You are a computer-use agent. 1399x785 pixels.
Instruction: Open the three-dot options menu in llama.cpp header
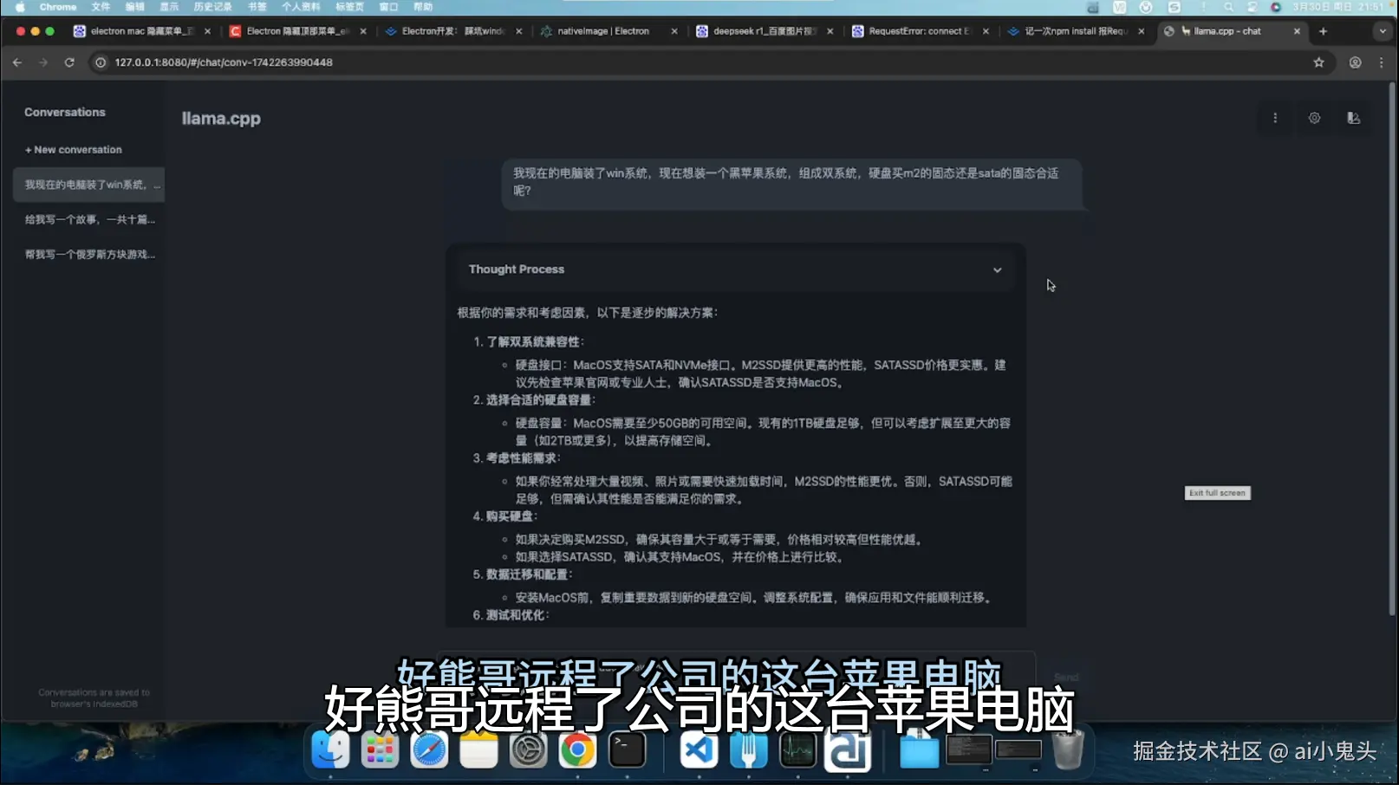[1275, 118]
